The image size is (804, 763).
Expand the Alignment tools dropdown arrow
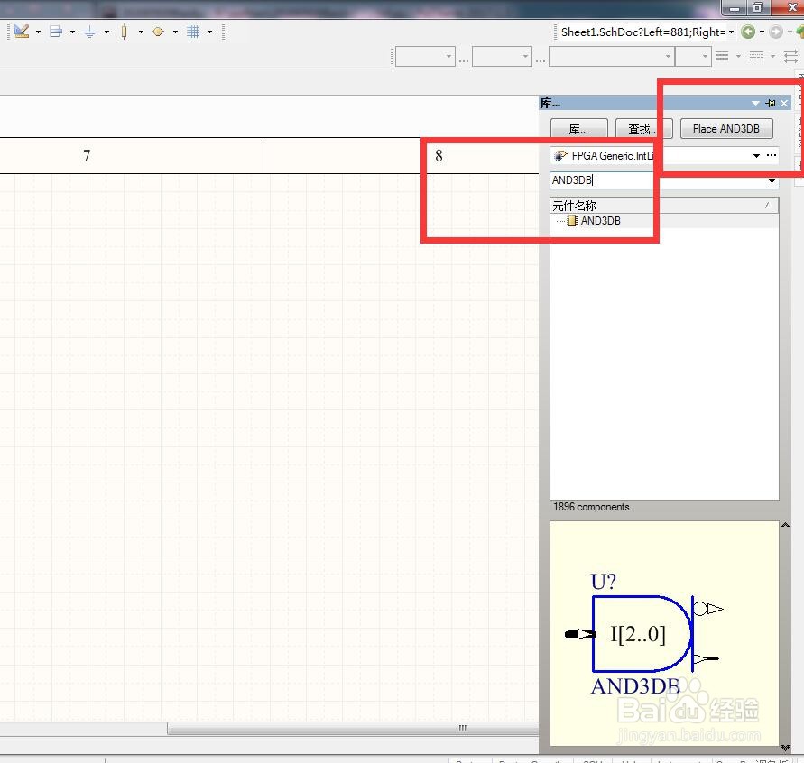[x=72, y=32]
